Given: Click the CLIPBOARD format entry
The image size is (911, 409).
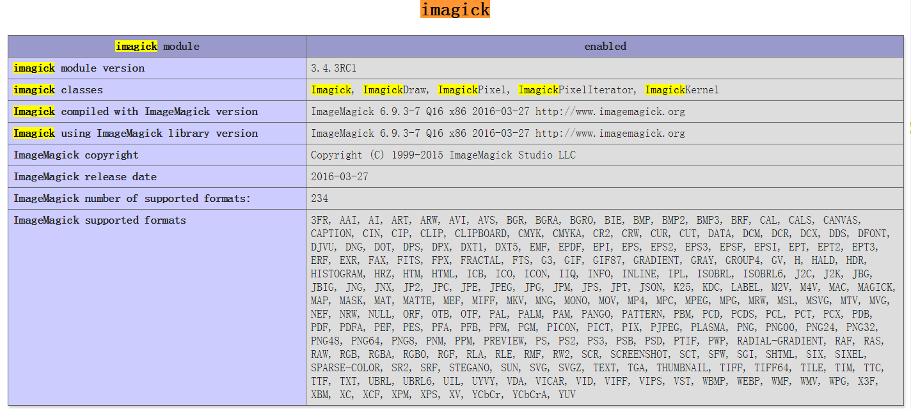Looking at the screenshot, I should coord(480,234).
